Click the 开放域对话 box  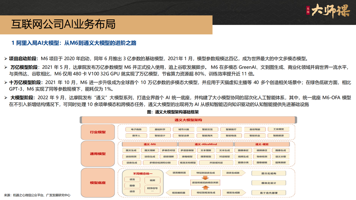click(216, 163)
